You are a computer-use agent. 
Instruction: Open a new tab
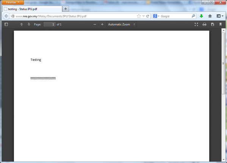coord(66,9)
